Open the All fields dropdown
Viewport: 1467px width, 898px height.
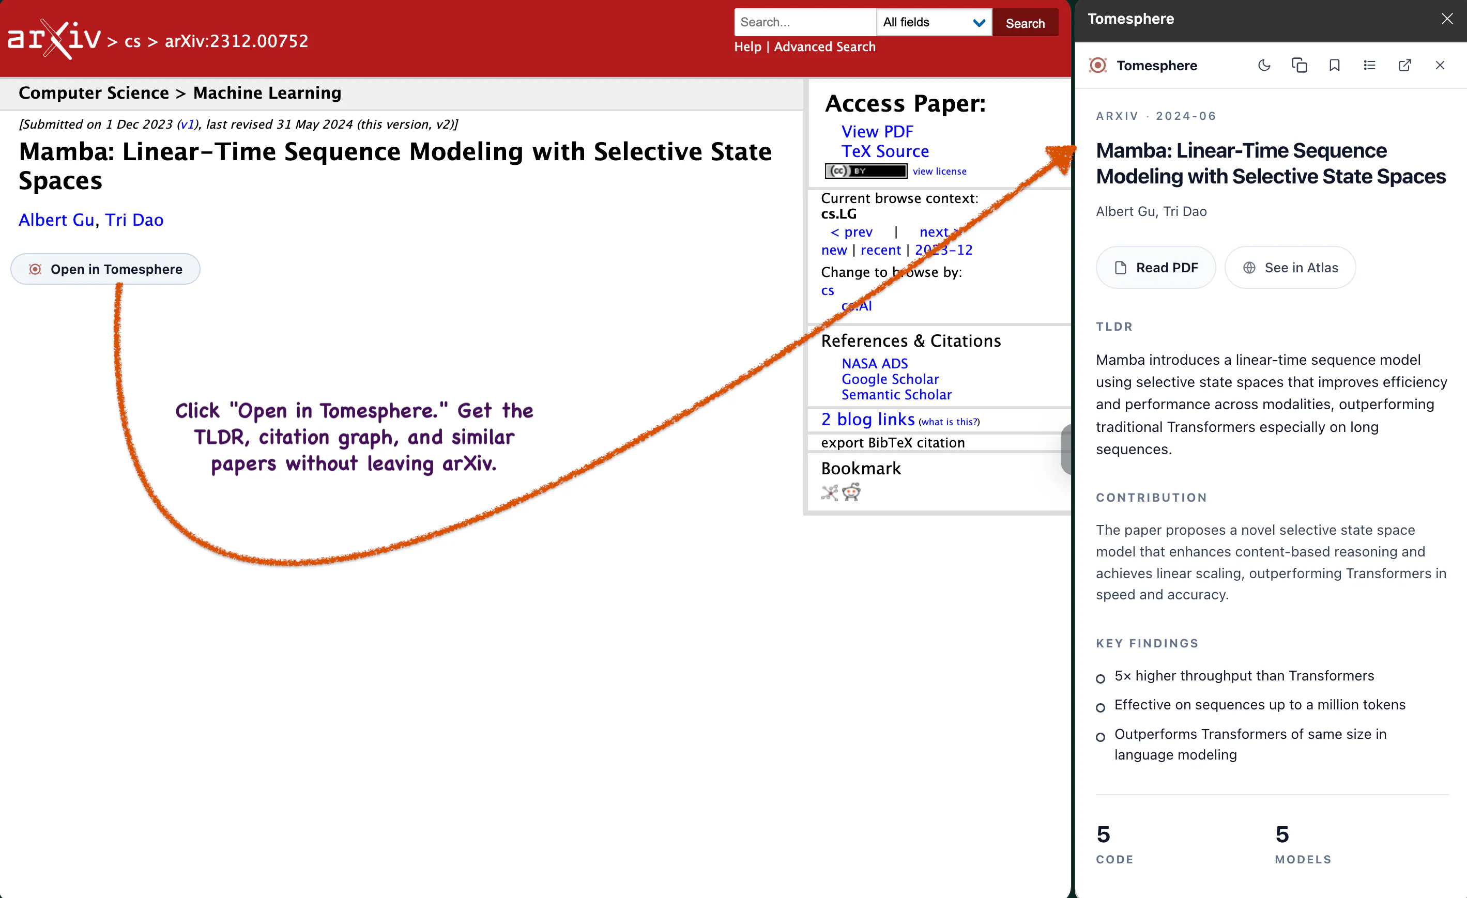pos(934,23)
